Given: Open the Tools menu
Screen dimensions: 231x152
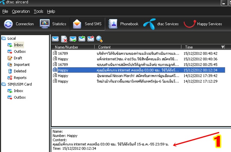Looking at the screenshot, I should 38,12.
